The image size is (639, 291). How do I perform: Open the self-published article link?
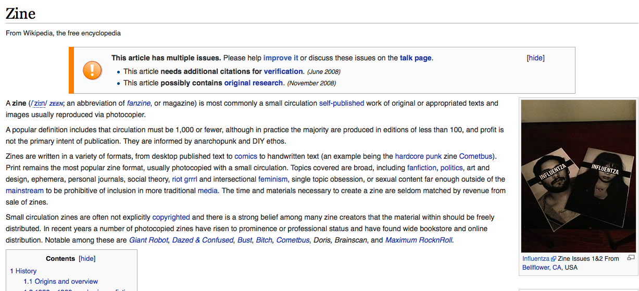pyautogui.click(x=342, y=103)
